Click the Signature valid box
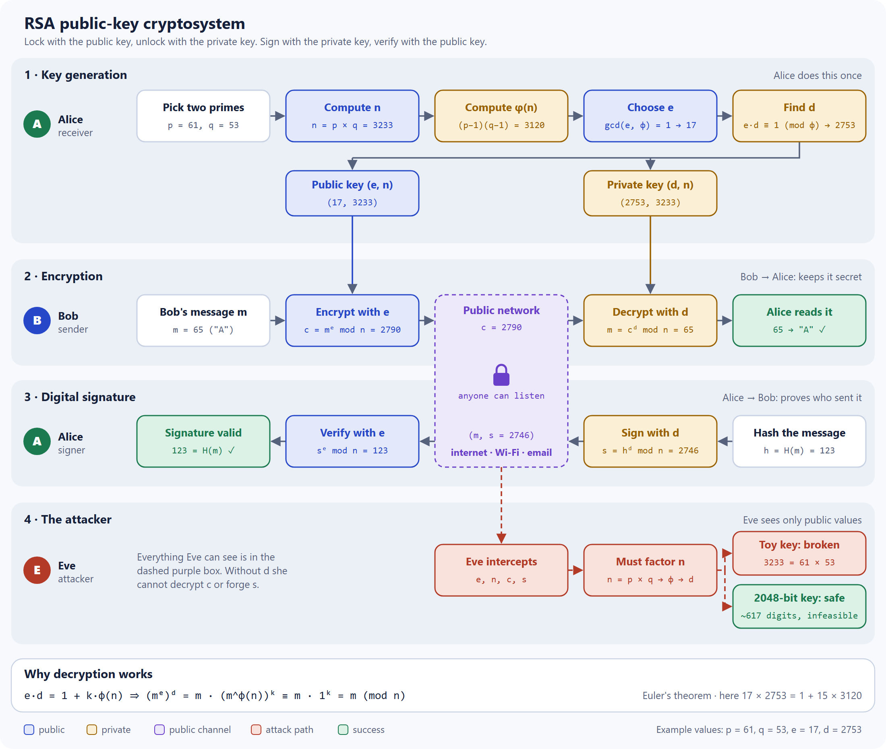This screenshot has height=749, width=886. click(x=203, y=441)
